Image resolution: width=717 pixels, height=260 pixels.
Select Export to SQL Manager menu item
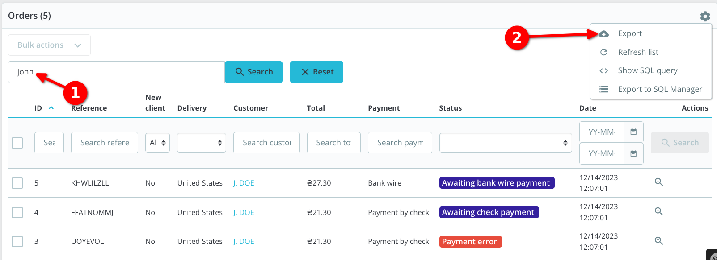pyautogui.click(x=660, y=89)
